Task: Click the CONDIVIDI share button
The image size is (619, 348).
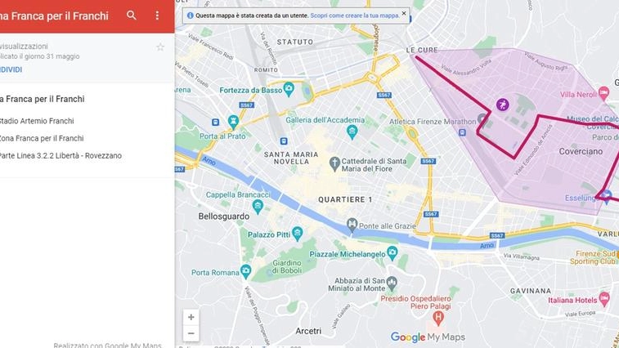Action: click(x=11, y=69)
